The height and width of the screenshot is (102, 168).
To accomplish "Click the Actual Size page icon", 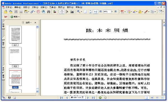I will tap(85, 12).
